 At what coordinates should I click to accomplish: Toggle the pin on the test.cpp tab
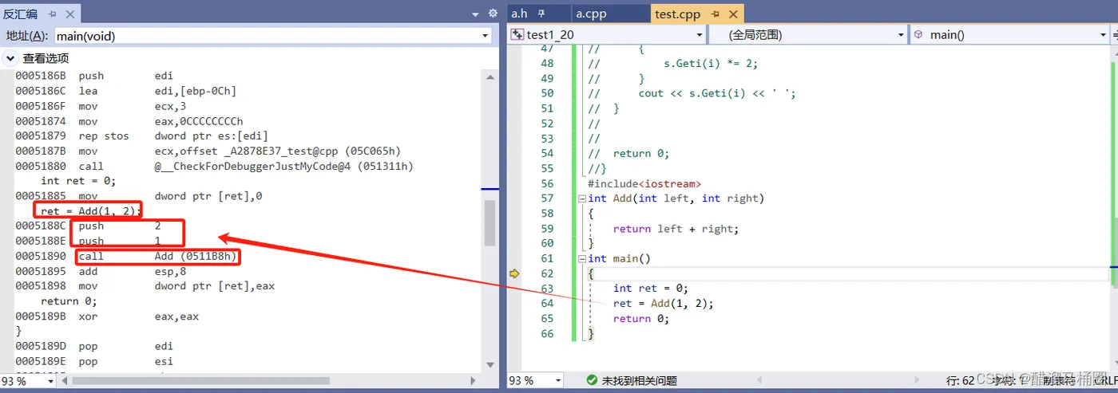pos(716,14)
